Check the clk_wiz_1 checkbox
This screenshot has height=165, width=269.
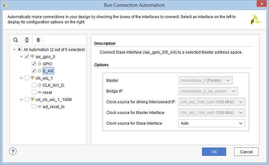tap(27, 78)
